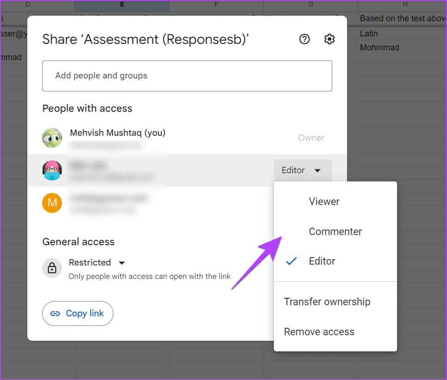Open the Editor role dropdown
This screenshot has width=447, height=380.
click(x=303, y=170)
